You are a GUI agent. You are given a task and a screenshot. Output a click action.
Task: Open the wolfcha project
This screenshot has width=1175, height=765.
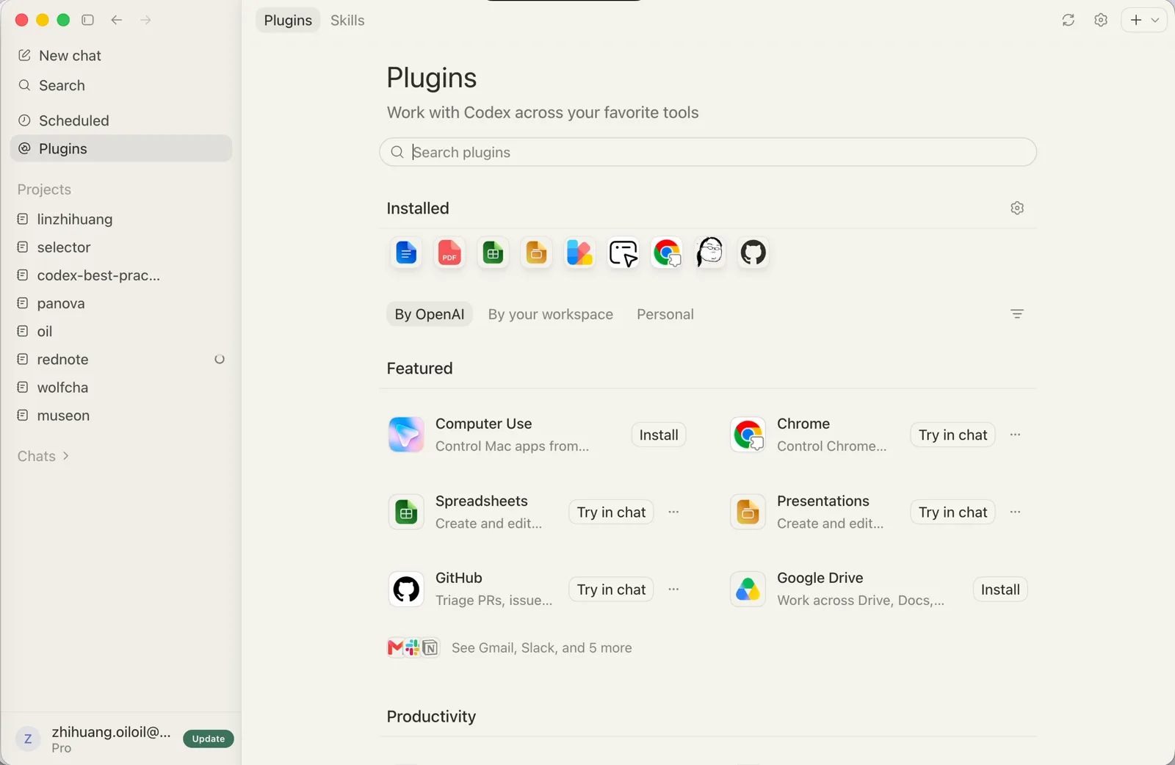tap(121, 387)
